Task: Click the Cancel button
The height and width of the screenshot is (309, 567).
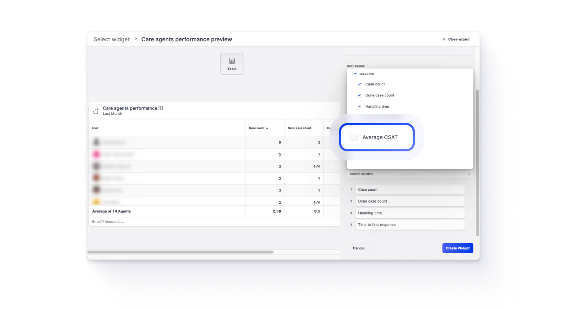Action: click(358, 248)
